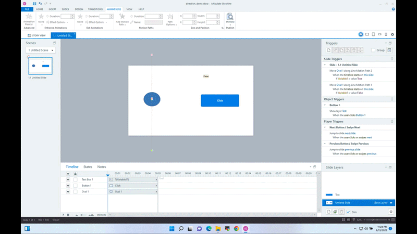Viewport: 417px width, 234px height.
Task: Enable the Group checkbox in Triggers
Action: [x=373, y=50]
